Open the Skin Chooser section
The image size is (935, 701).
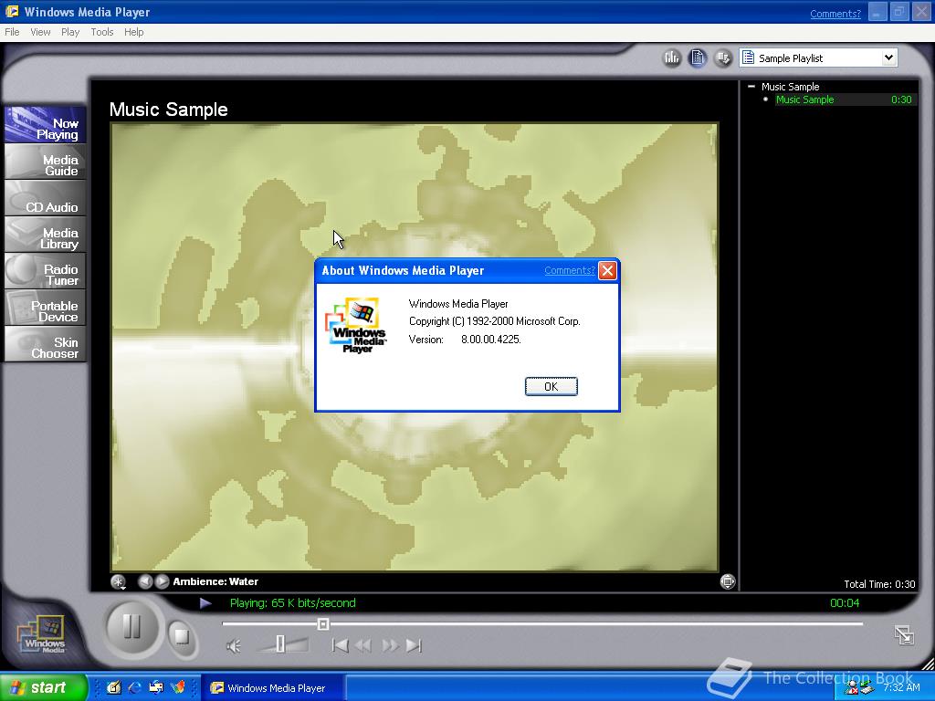[46, 344]
